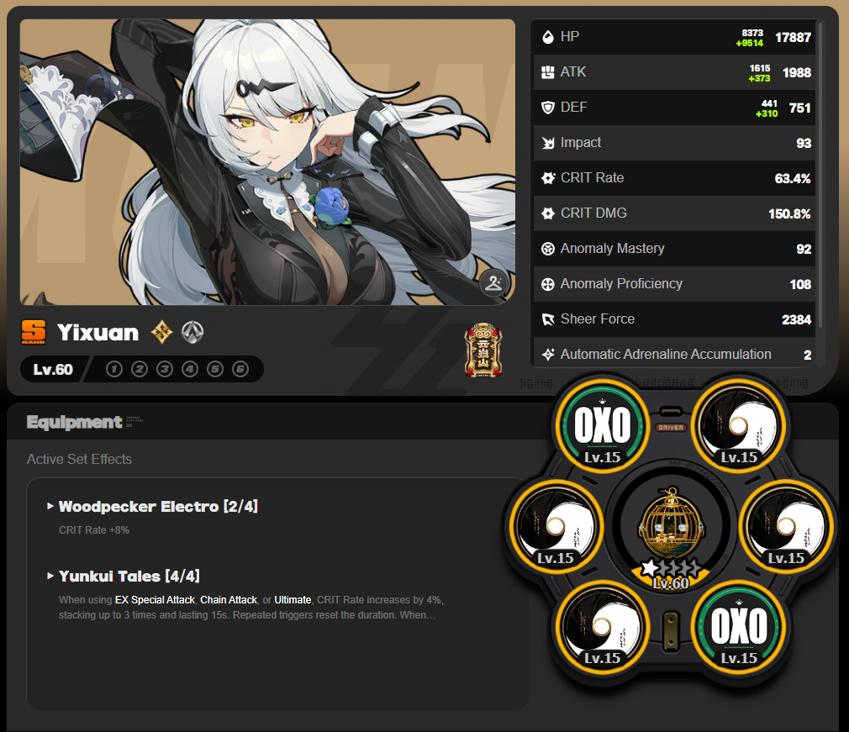Select the bottom-right Woodpecker Electro OXO disc
Screen dimensions: 849x732
pyautogui.click(x=739, y=627)
